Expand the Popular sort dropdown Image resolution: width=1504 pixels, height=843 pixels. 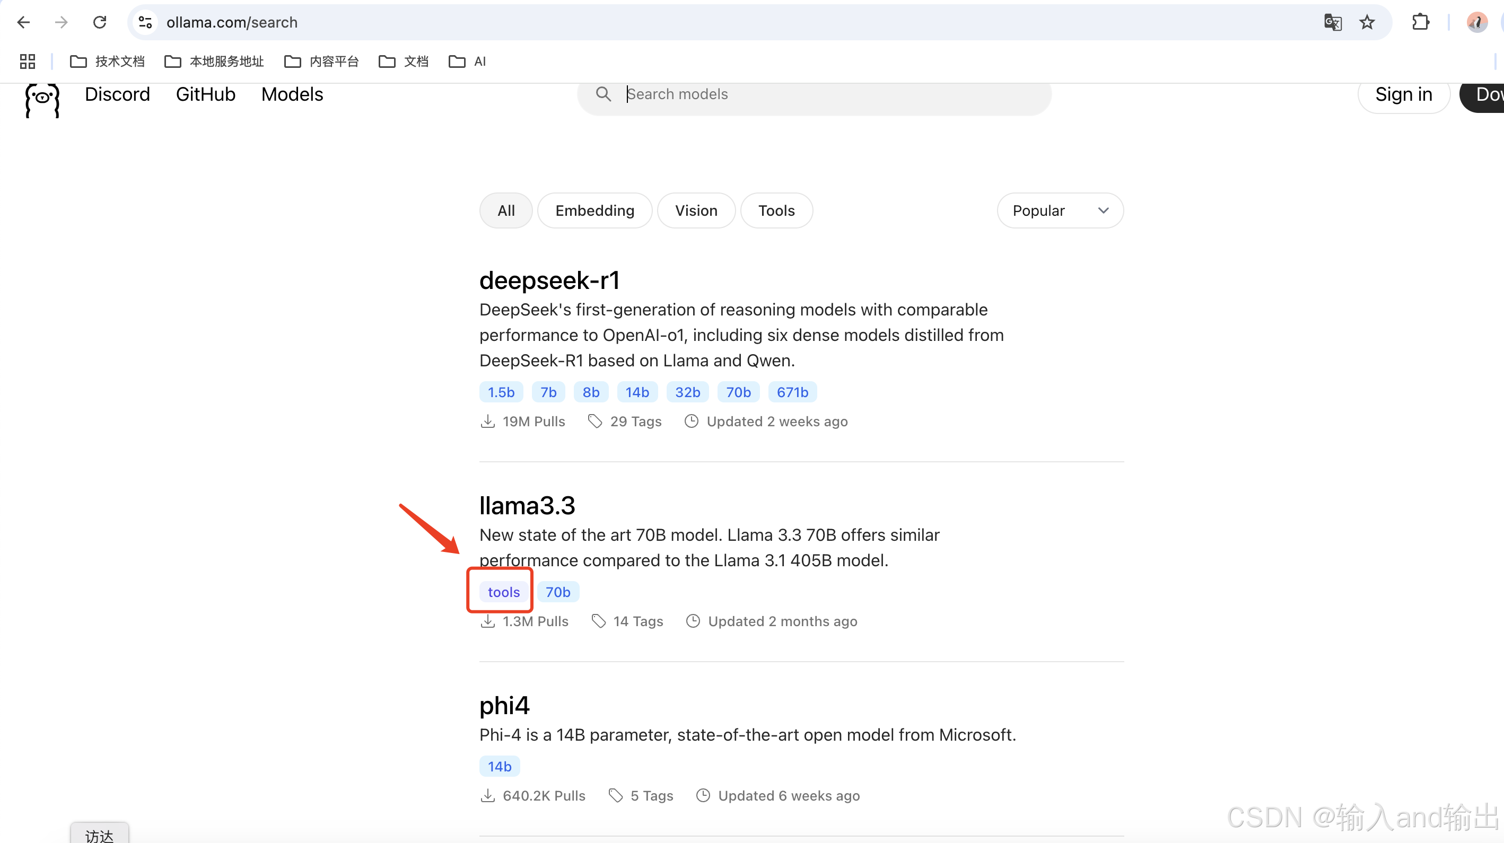click(x=1060, y=211)
